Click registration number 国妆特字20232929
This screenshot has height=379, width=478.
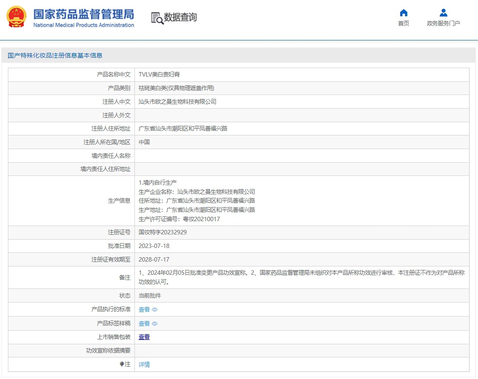click(163, 232)
